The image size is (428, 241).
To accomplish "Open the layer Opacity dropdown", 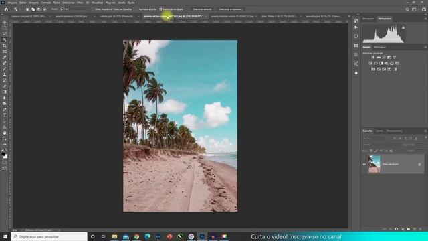I will pos(420,145).
